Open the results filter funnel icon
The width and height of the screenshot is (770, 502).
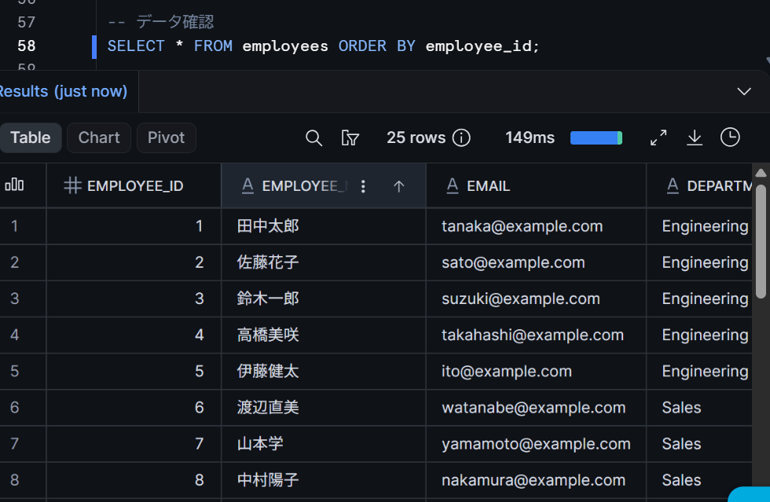pyautogui.click(x=350, y=138)
